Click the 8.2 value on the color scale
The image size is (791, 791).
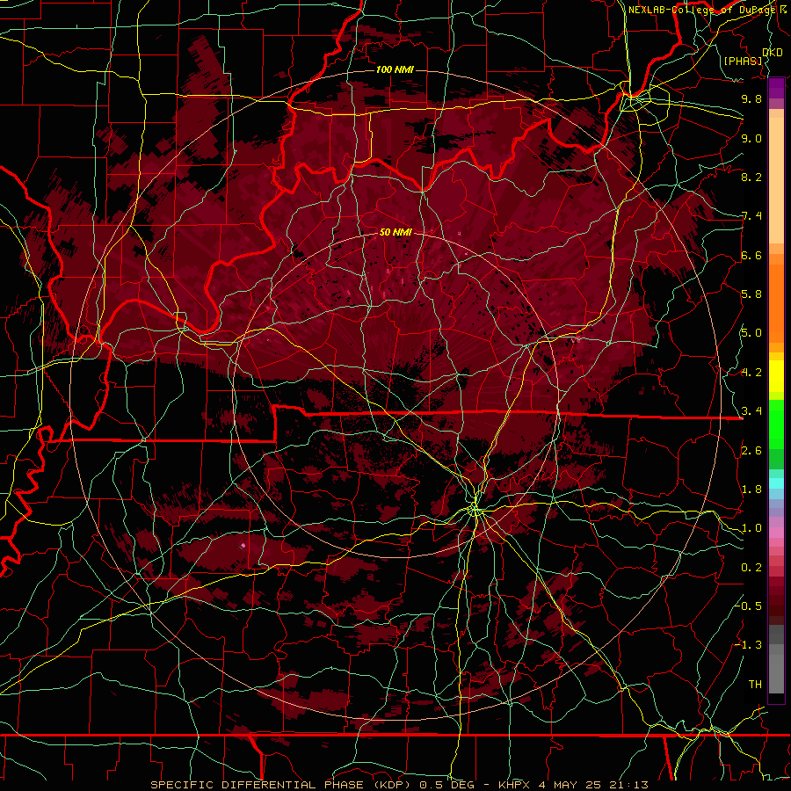[751, 177]
